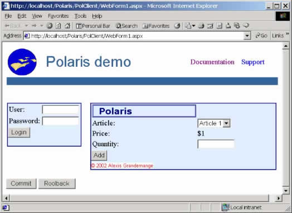Viewport: 292px width, 213px height.
Task: Open the View menu
Action: point(37,16)
